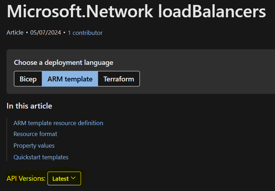Screen dimensions: 275x191
Task: Select the ARM template deployment language
Action: pos(70,79)
